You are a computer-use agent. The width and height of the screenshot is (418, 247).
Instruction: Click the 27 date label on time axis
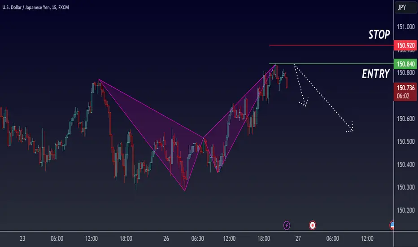pyautogui.click(x=298, y=238)
